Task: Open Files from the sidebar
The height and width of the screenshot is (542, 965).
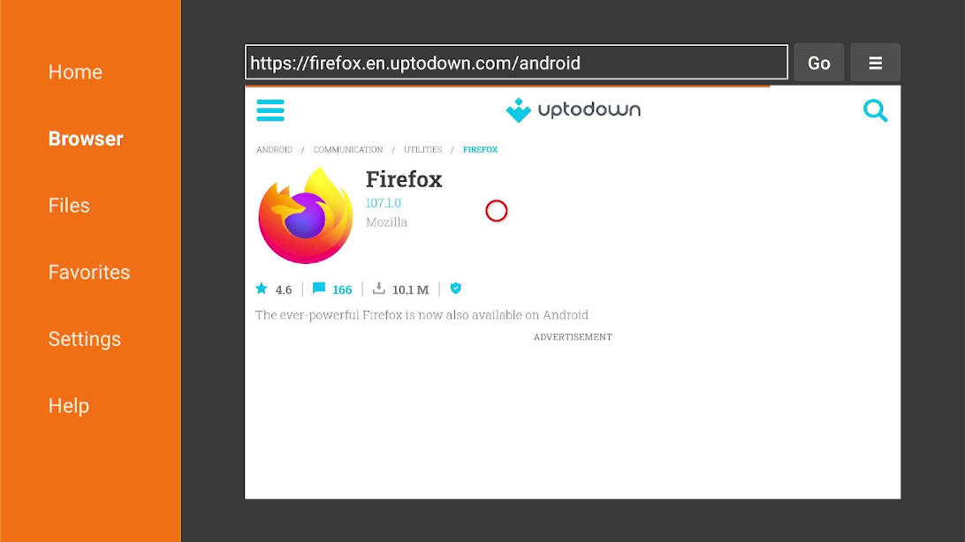Action: tap(69, 206)
